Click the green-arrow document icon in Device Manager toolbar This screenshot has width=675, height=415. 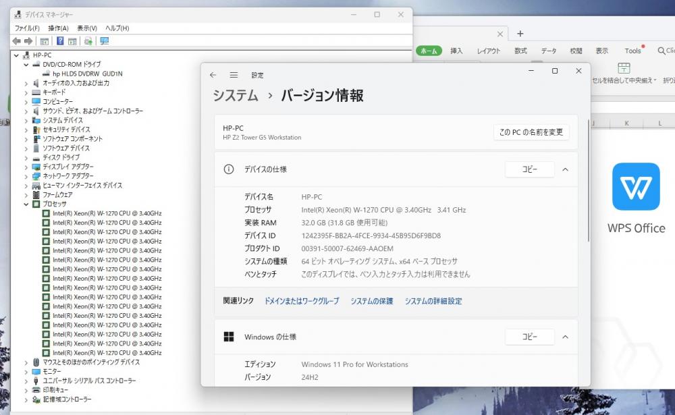88,41
